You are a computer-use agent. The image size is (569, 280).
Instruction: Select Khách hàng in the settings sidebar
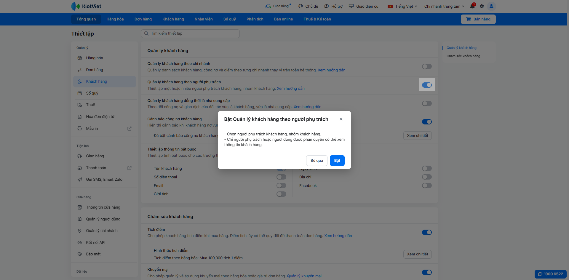[x=105, y=81]
